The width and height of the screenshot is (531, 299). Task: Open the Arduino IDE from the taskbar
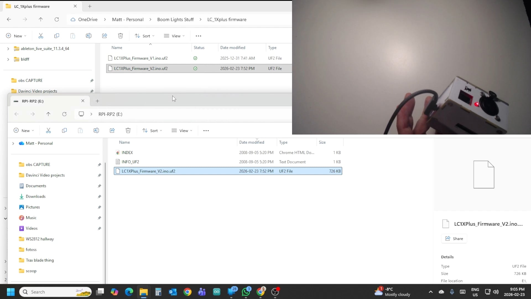click(x=217, y=292)
